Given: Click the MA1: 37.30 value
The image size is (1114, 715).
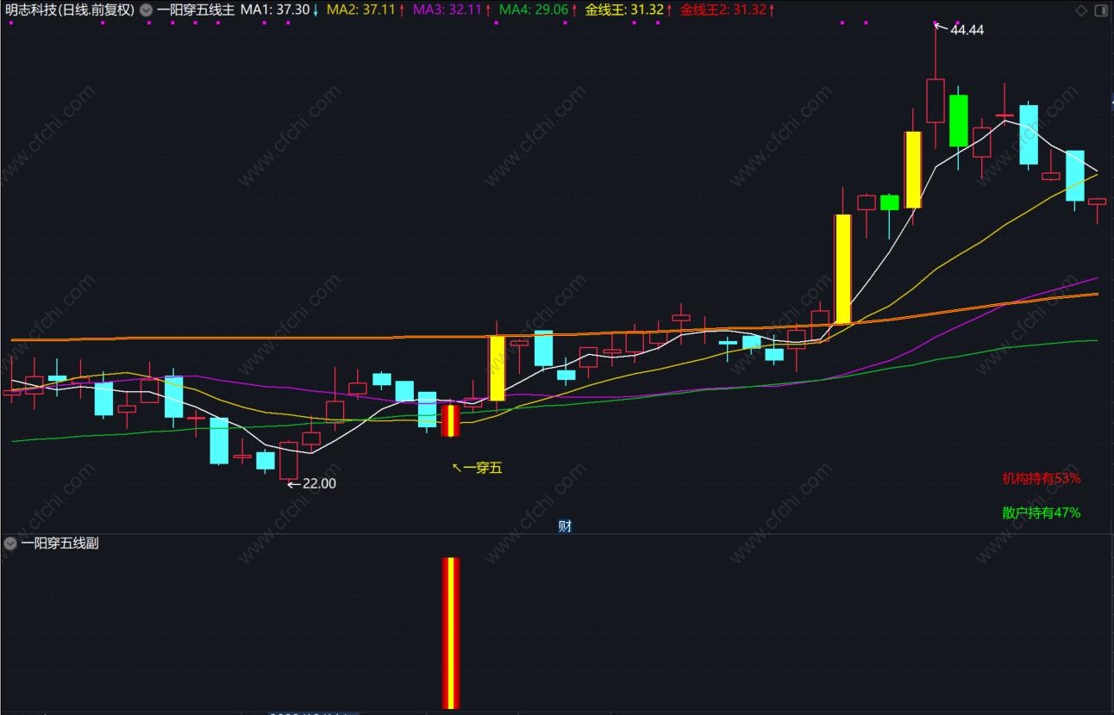Looking at the screenshot, I should tap(275, 10).
